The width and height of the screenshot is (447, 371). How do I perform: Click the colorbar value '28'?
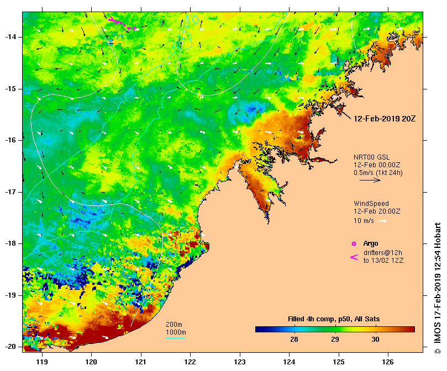[294, 340]
